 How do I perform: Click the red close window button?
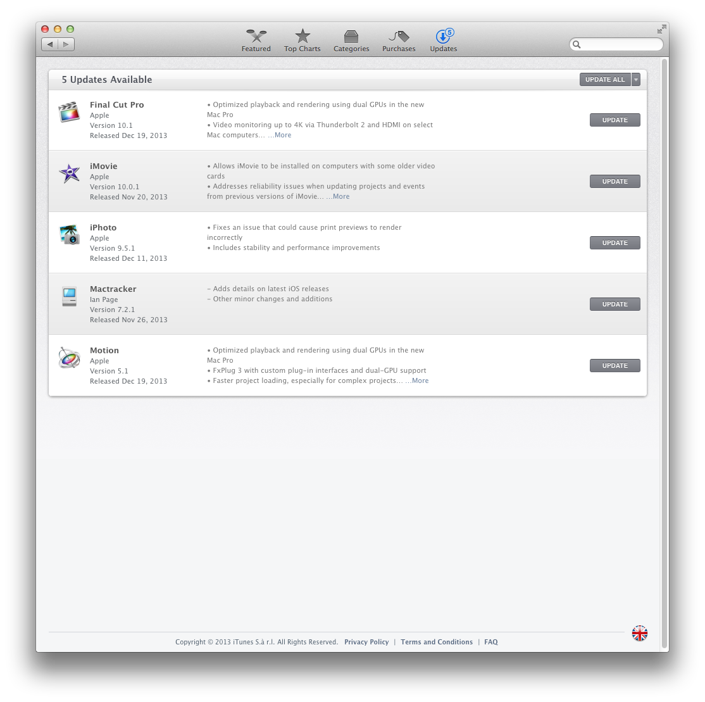[x=45, y=29]
